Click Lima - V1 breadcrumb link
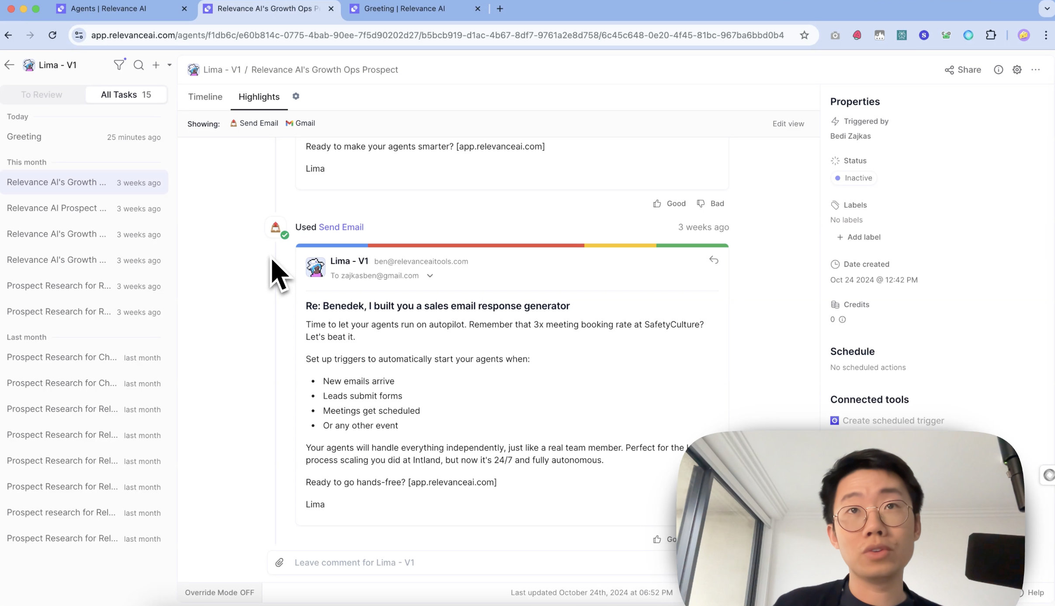Image resolution: width=1055 pixels, height=606 pixels. click(222, 70)
